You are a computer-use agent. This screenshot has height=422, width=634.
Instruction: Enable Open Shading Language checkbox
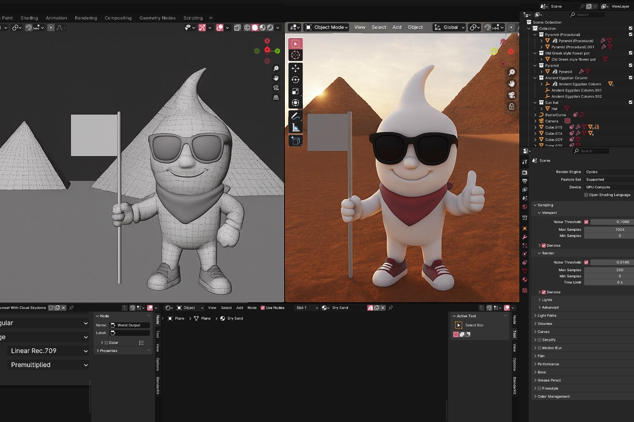tap(586, 195)
